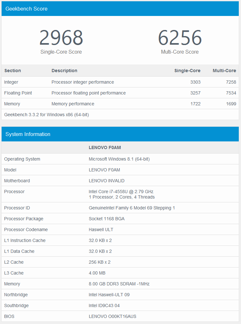The height and width of the screenshot is (324, 241).
Task: Select the Multi-Core column header
Action: click(x=224, y=71)
